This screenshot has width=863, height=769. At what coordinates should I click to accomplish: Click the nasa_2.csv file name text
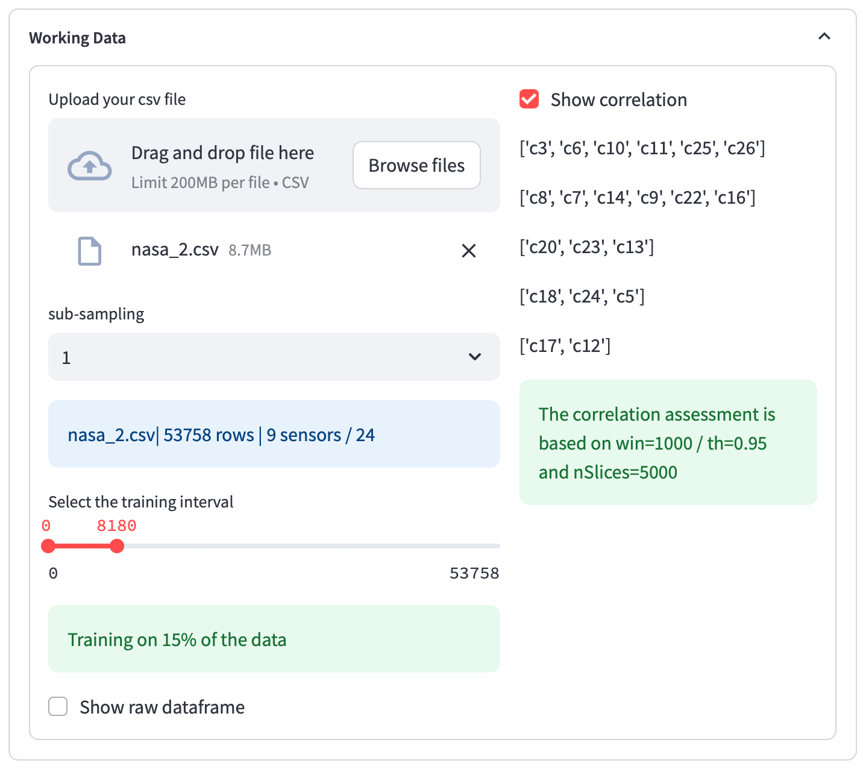(175, 250)
